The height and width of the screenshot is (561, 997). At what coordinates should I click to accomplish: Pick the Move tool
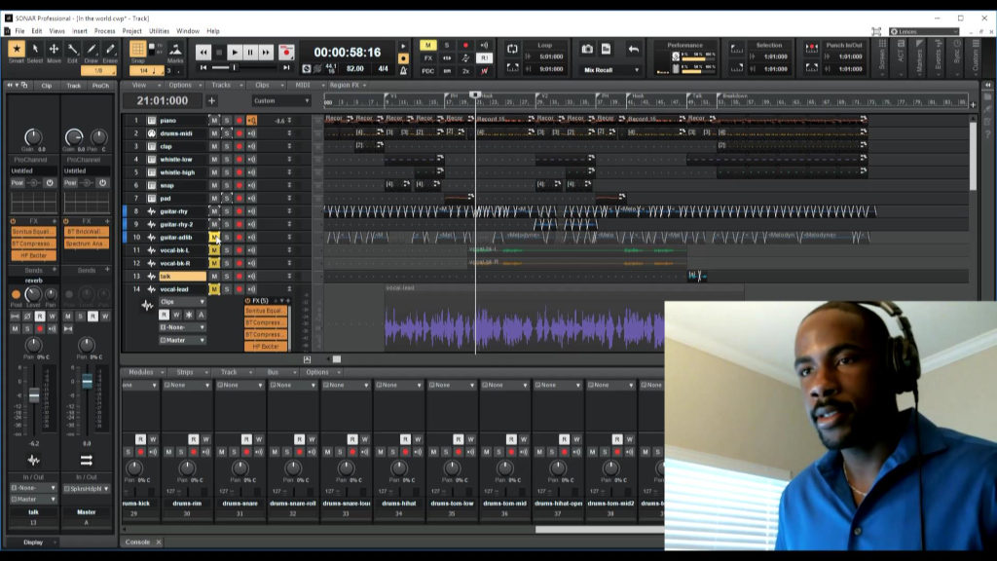[54, 51]
